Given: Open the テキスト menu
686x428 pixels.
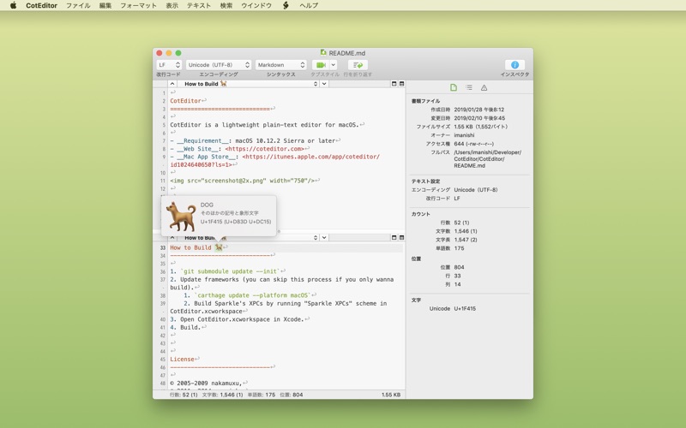Looking at the screenshot, I should click(199, 5).
